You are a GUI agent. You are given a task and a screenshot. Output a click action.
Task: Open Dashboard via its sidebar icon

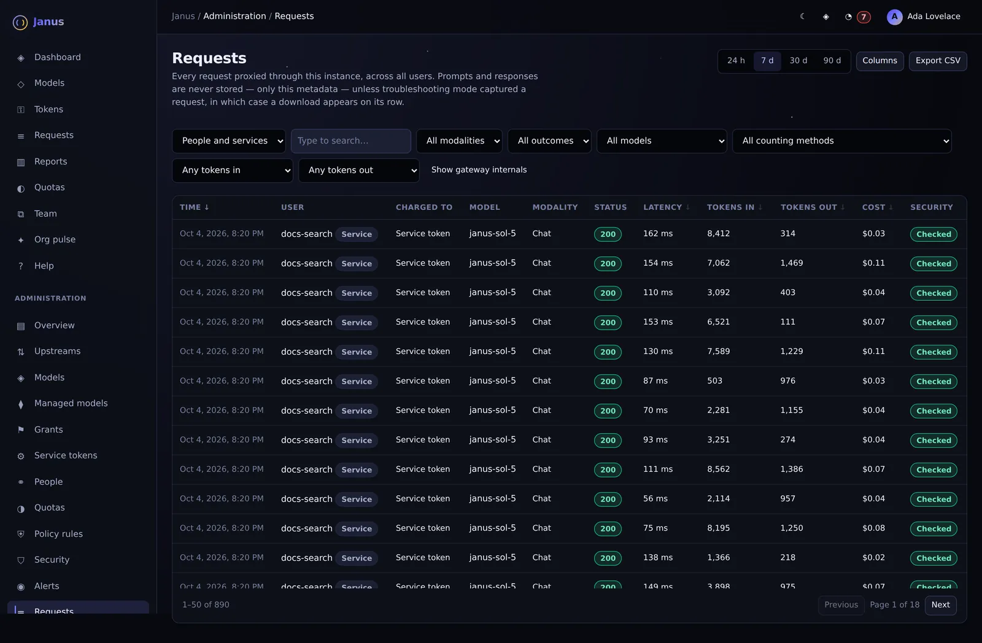(21, 58)
